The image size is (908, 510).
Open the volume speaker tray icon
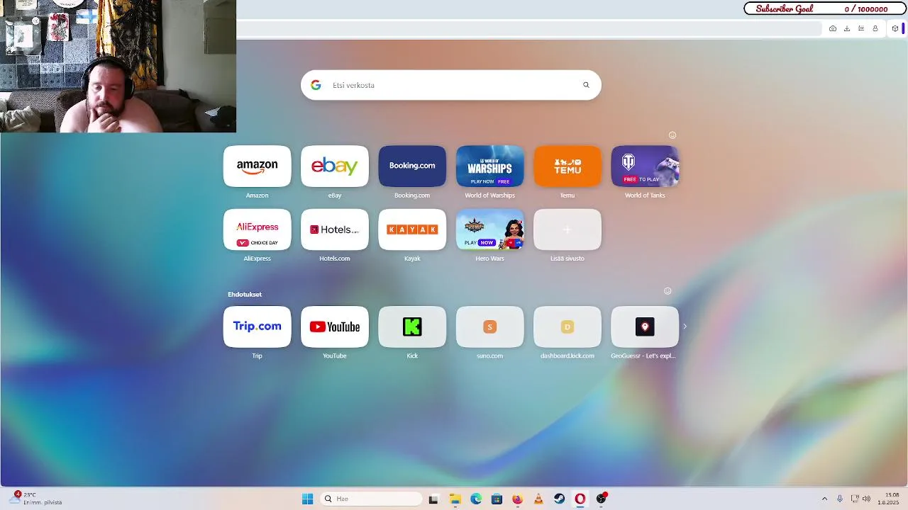point(866,499)
